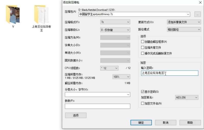Click the 输入密码 password field
This screenshot has height=130, width=204.
170,73
